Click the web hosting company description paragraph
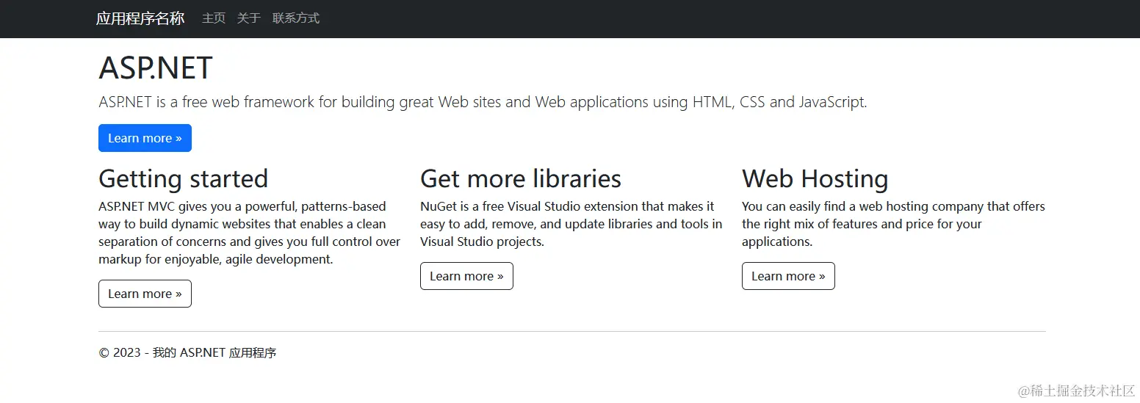Screen dimensions: 1140x403 point(893,224)
